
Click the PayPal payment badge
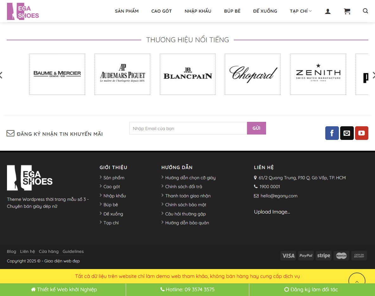[306, 256]
